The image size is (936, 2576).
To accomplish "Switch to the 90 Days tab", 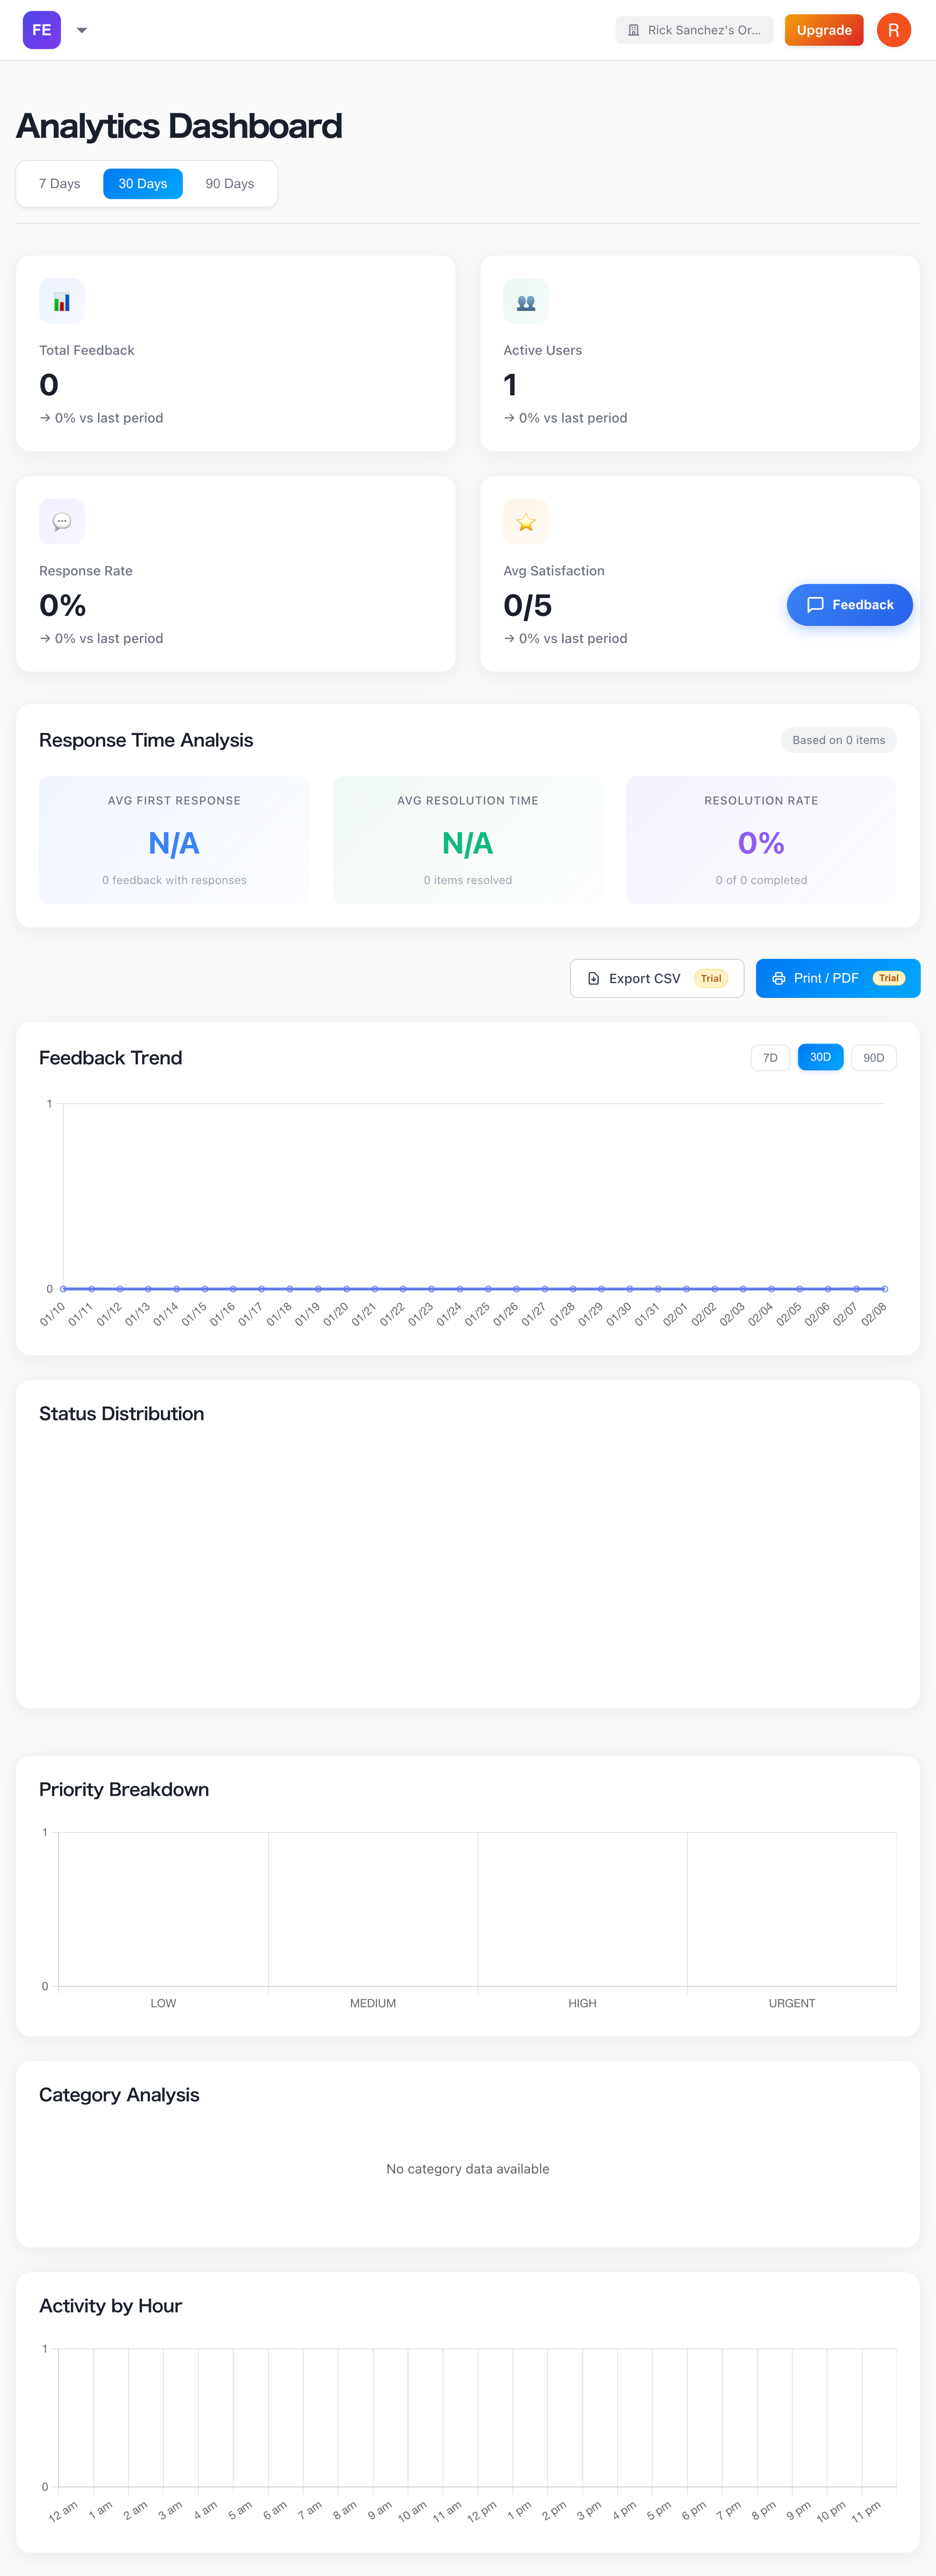I will point(230,184).
